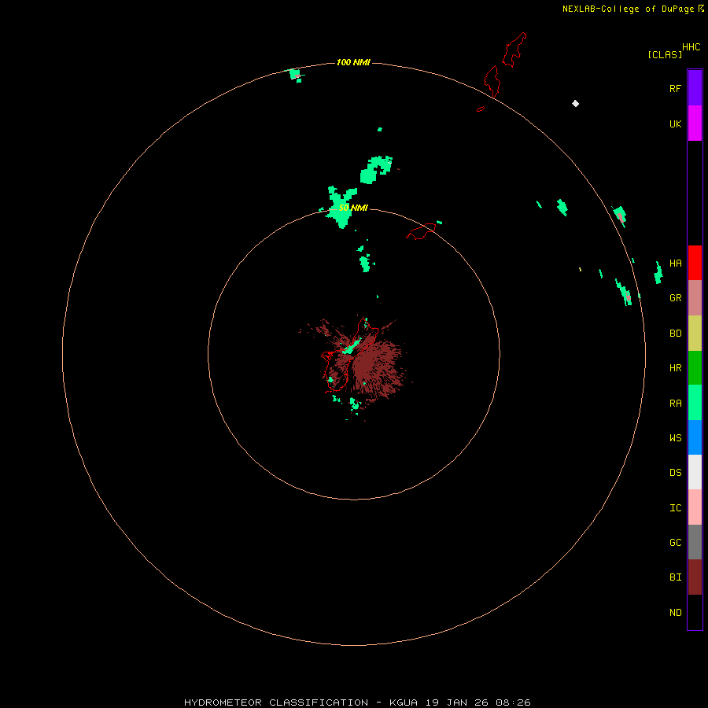Viewport: 708px width, 708px height.
Task: Click the RF purple legend swatch
Action: [695, 88]
